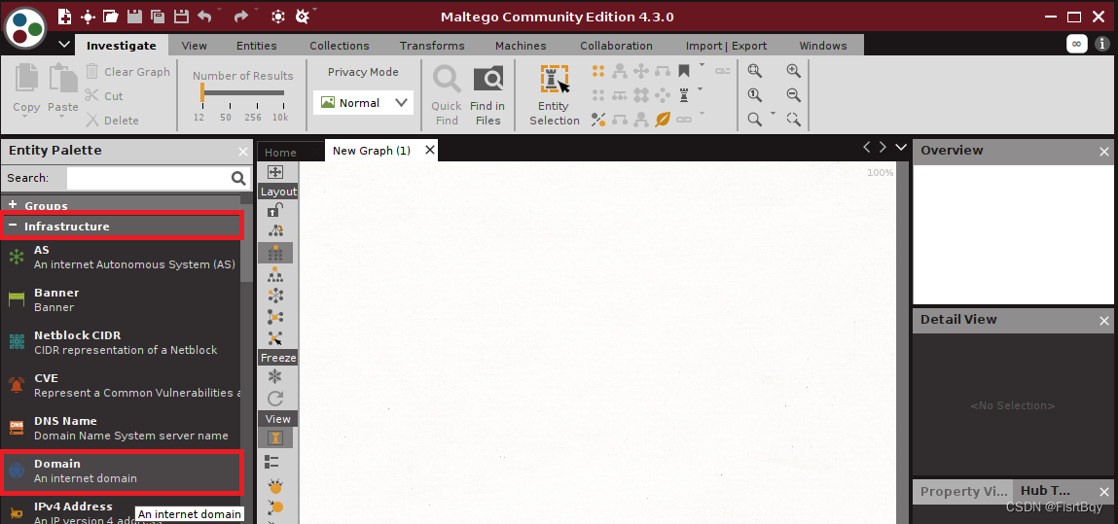The height and width of the screenshot is (524, 1118).
Task: Click the orange four-diamonds Select All icon
Action: (598, 71)
